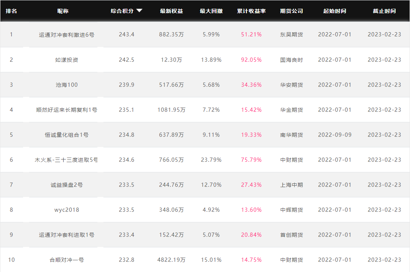
Task: Open account 合顺对冲一号
Action: 67,260
